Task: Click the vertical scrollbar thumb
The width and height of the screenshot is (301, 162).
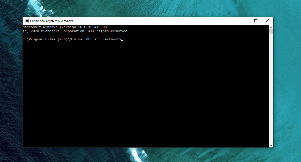Action: click(x=271, y=31)
